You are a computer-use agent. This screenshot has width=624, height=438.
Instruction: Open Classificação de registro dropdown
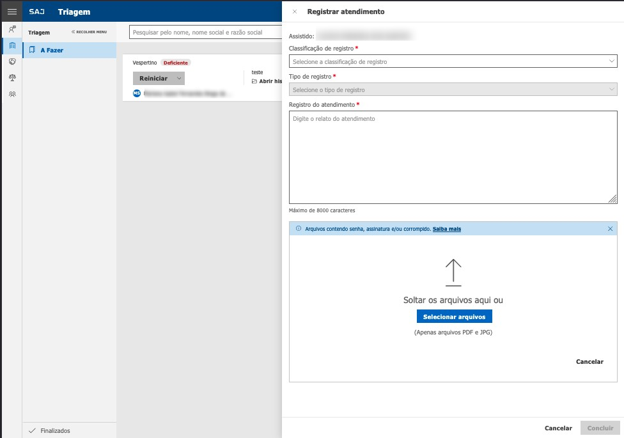click(x=453, y=61)
